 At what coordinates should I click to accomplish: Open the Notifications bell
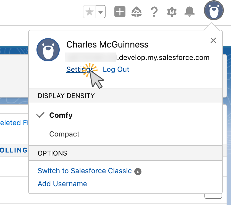[x=190, y=12]
